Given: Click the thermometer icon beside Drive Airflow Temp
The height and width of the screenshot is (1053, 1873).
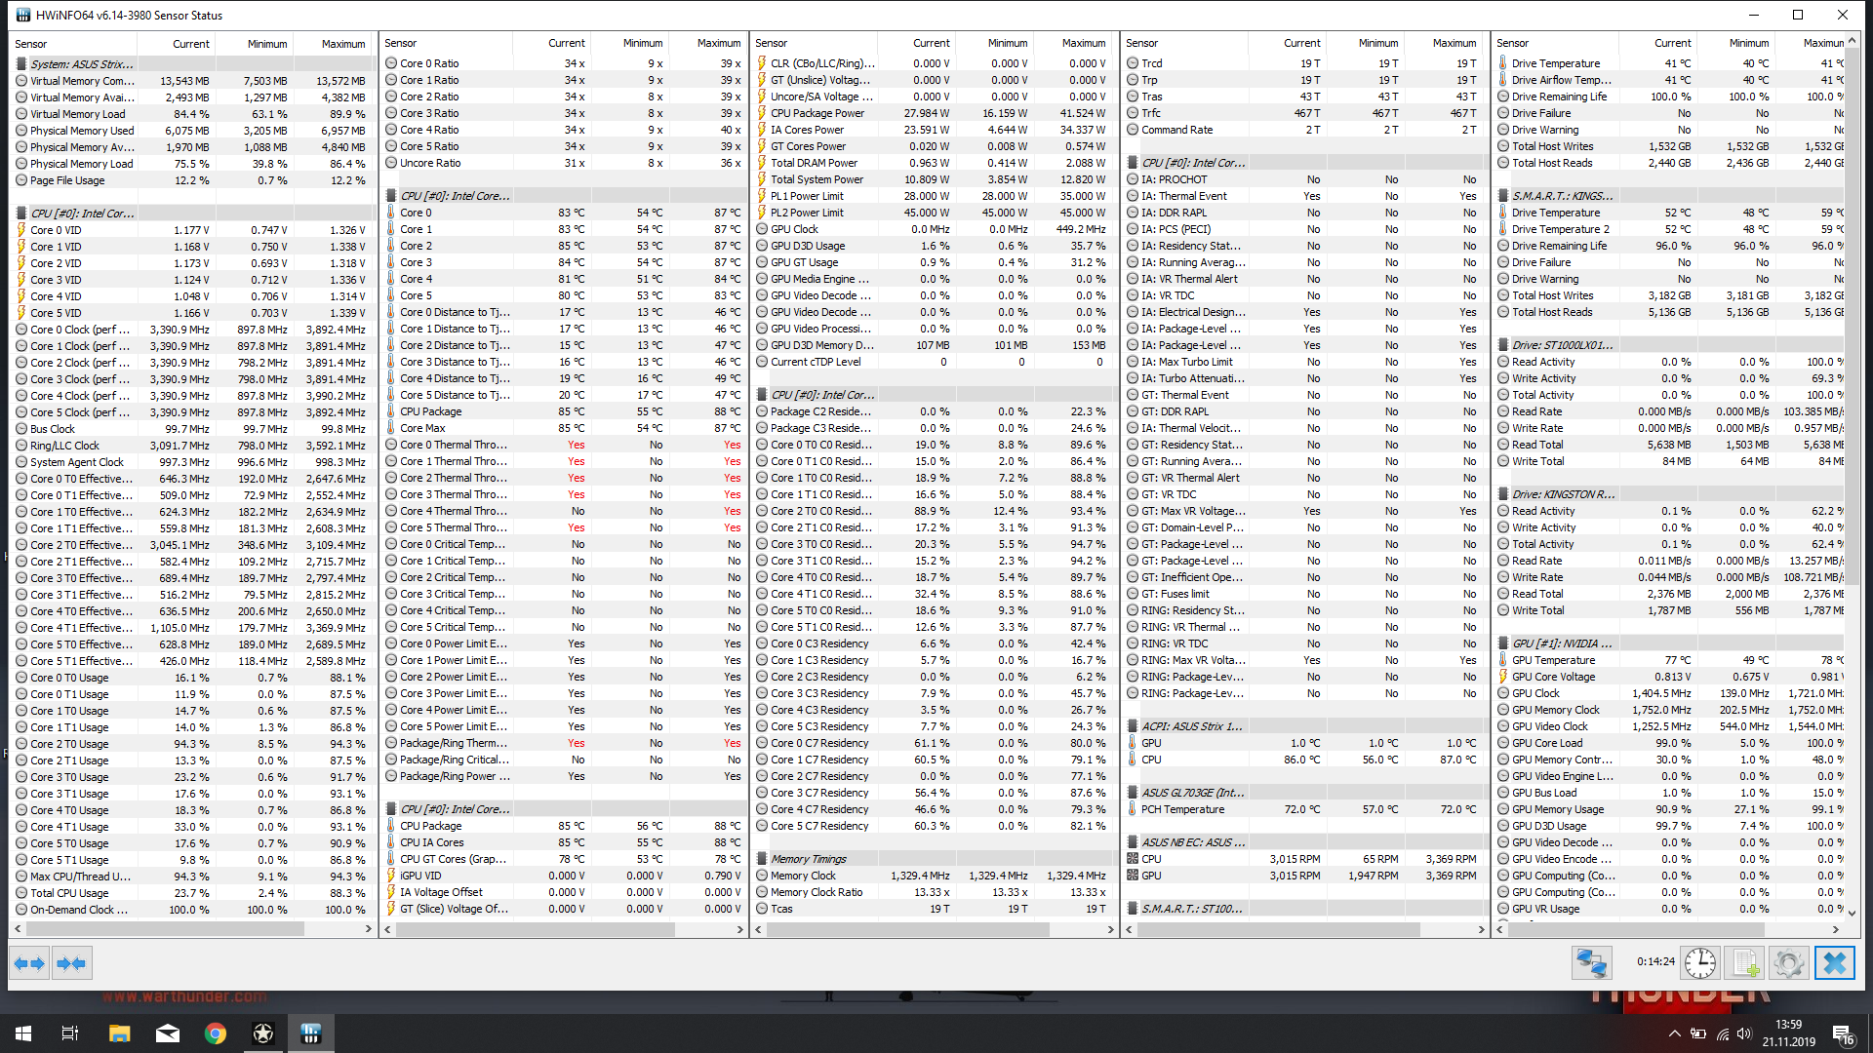Looking at the screenshot, I should click(1503, 80).
